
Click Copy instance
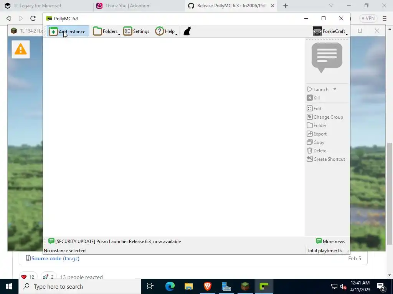click(315, 142)
